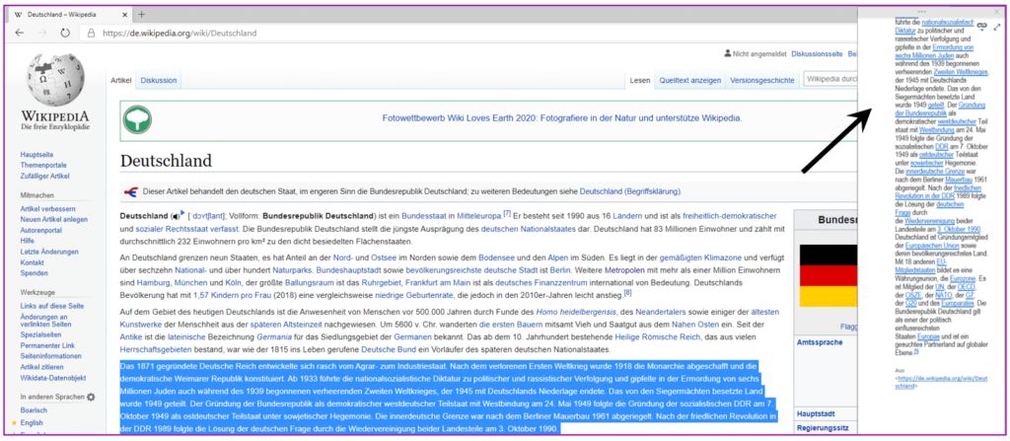
Task: Switch to the Diskussion tab
Action: (x=159, y=80)
